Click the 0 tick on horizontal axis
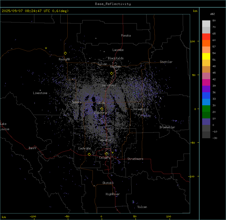Image resolution: width=226 pixels, height=220 pixels. (x=101, y=216)
